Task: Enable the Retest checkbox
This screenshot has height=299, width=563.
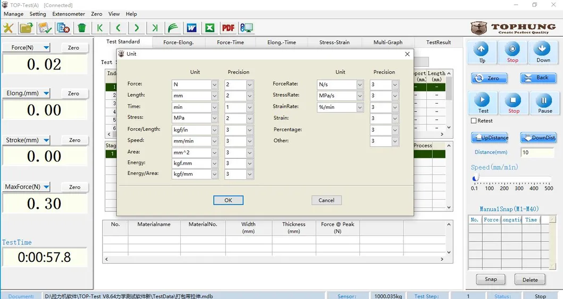Action: 474,121
